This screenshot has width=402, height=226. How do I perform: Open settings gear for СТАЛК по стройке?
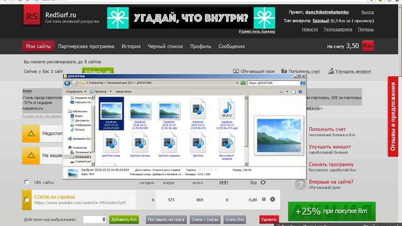[273, 199]
